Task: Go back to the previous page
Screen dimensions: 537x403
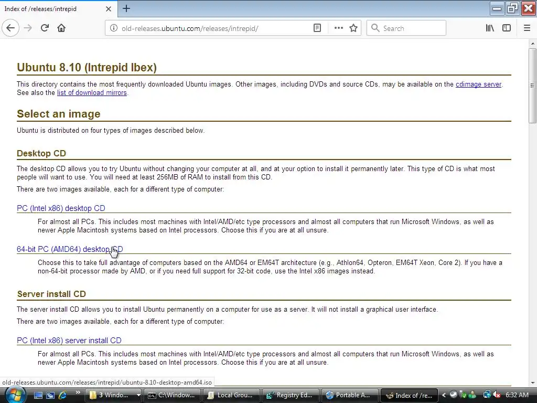Action: (x=10, y=28)
